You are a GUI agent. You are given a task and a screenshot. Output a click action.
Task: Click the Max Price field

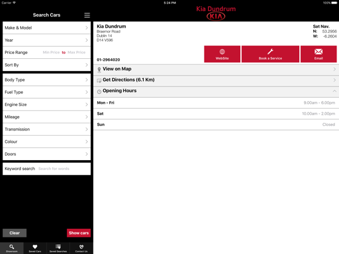[77, 52]
